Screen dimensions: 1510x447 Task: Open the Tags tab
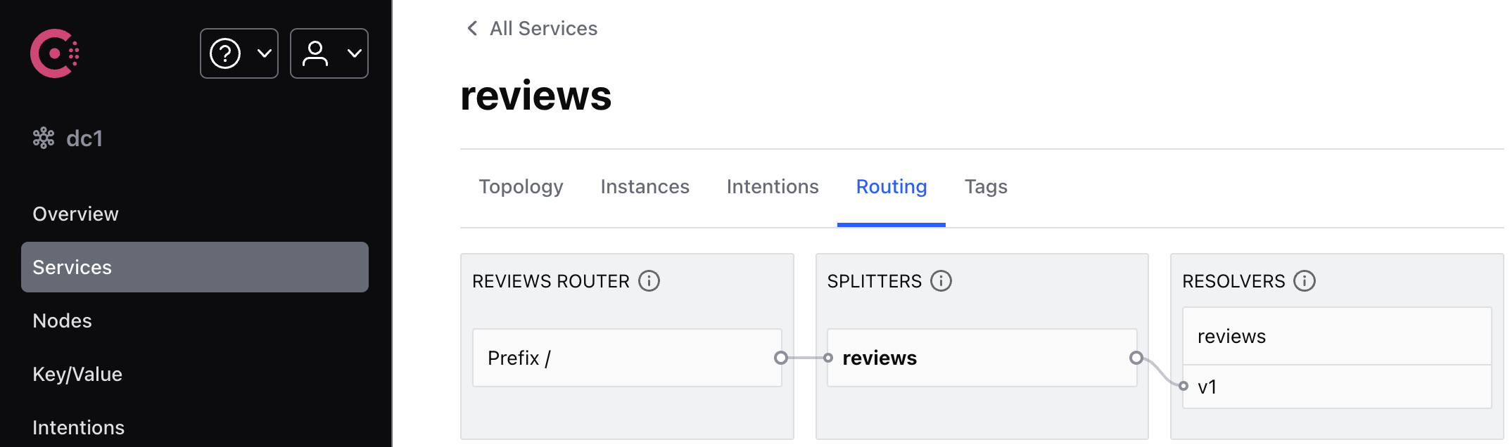pos(986,187)
